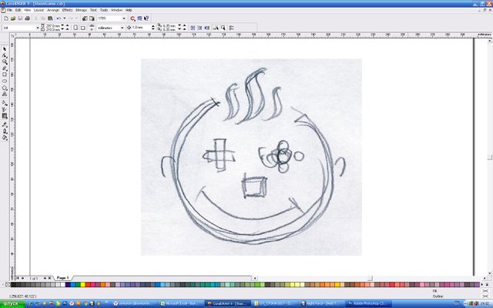Viewport: 493px width, 308px height.
Task: Click the Save disk icon
Action: tap(20, 18)
